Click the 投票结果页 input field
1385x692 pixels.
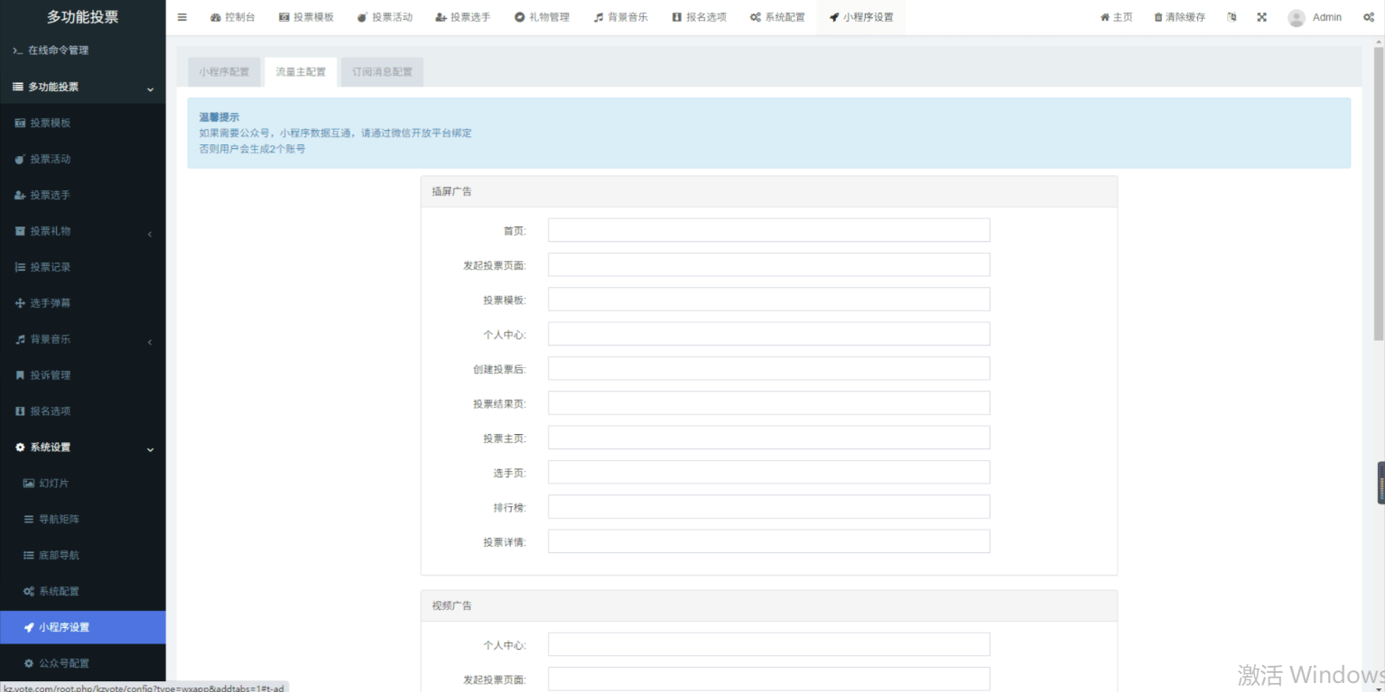point(769,403)
